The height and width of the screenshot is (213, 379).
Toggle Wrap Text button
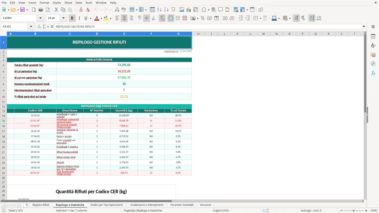coord(162,18)
